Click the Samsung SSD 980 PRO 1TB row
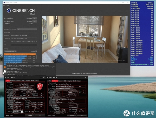This screenshot has width=156, height=118. coord(142,65)
